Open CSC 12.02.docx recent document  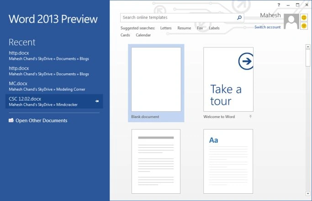click(54, 101)
